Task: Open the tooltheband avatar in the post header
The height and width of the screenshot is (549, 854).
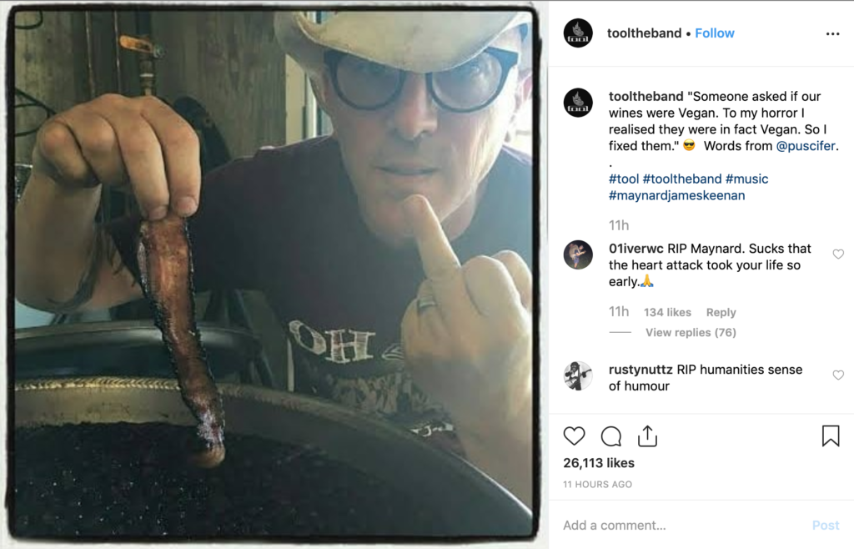Action: 578,33
